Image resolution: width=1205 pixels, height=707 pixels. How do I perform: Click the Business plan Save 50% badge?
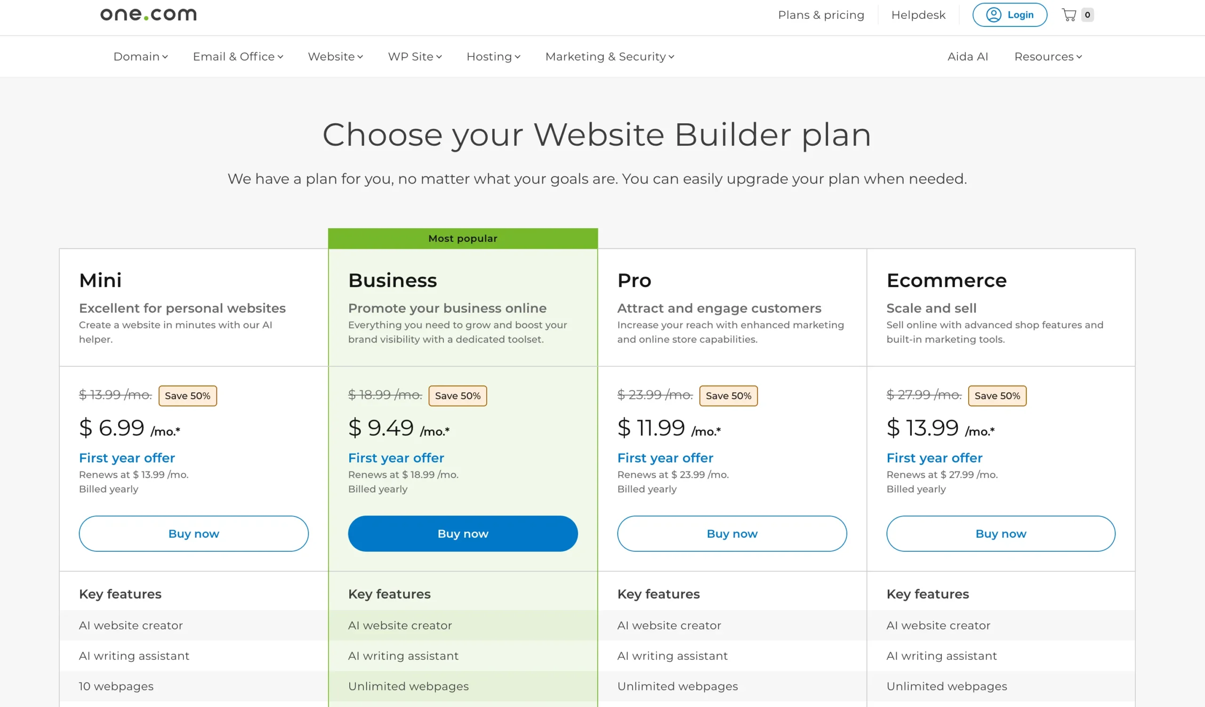(458, 396)
